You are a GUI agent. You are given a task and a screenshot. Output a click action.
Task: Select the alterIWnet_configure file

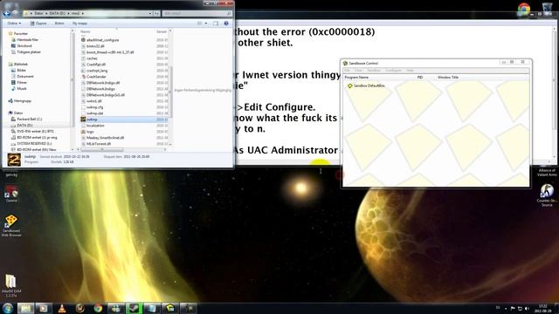[x=100, y=40]
